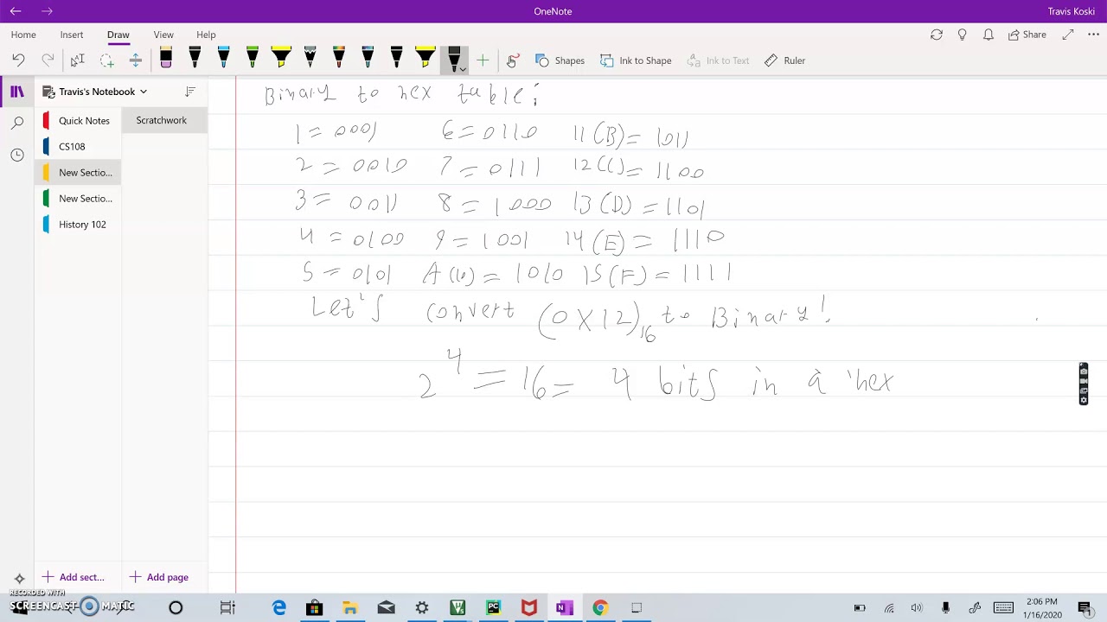Open the Insert tab

(72, 35)
